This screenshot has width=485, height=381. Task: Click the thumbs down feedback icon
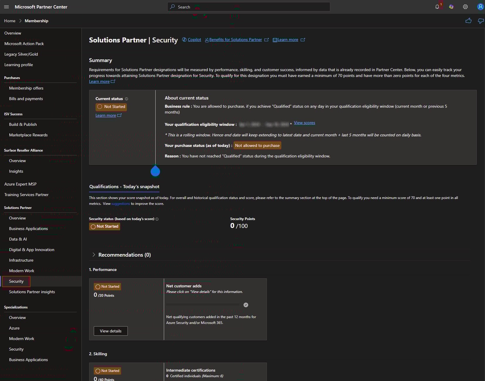click(x=481, y=20)
